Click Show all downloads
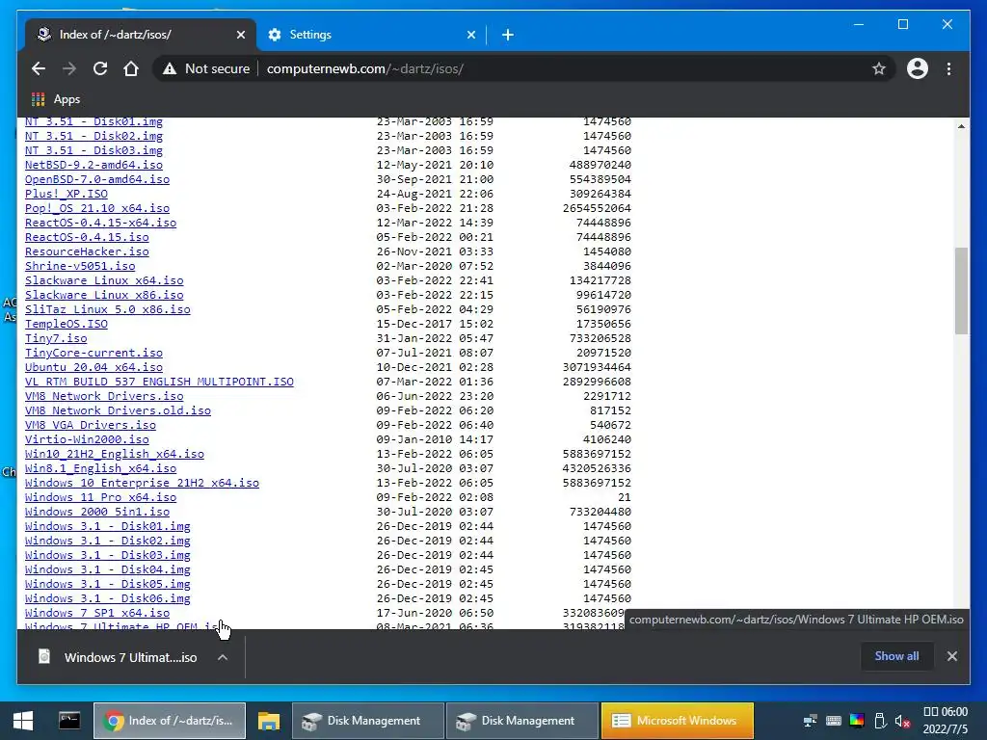This screenshot has height=740, width=987. click(896, 656)
